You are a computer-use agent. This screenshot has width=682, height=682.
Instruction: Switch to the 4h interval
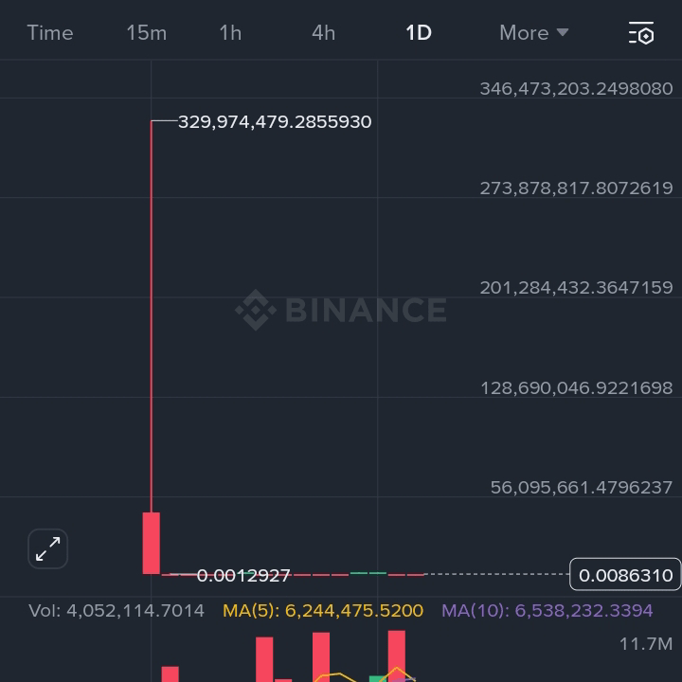tap(324, 33)
